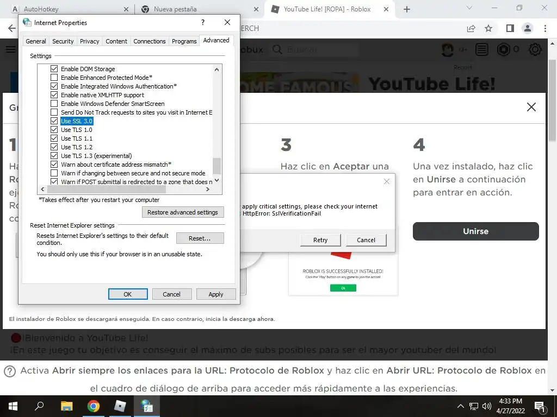
Task: Open the Robux balance icon
Action: pyautogui.click(x=503, y=49)
